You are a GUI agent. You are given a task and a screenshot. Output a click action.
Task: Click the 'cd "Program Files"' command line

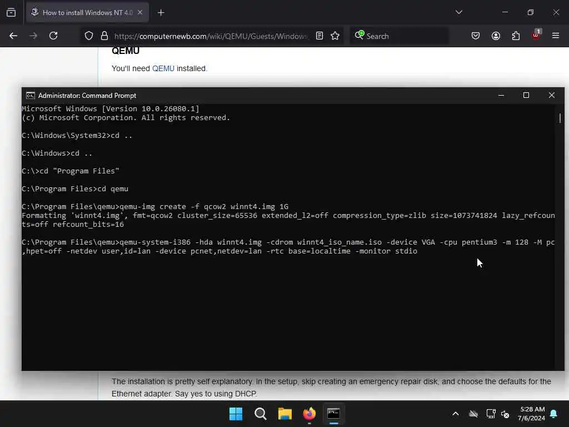pos(71,171)
